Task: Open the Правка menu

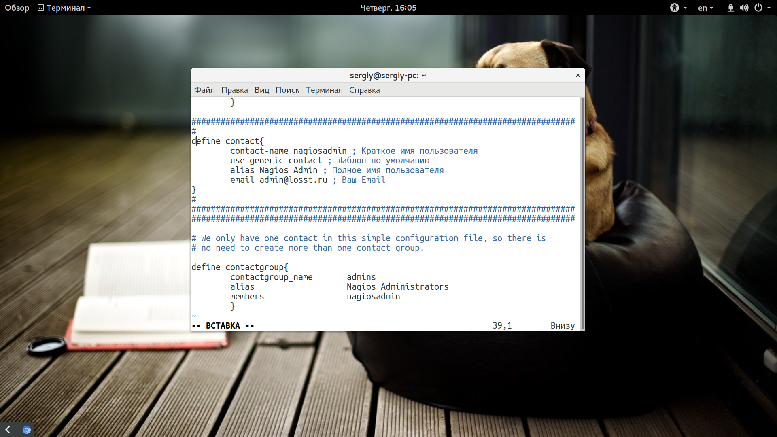Action: [235, 90]
